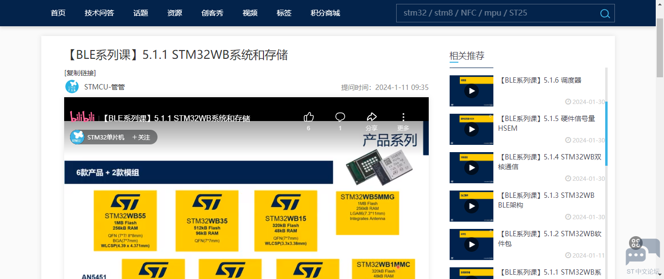
Task: Click the bilibili logo in player
Action: point(82,117)
